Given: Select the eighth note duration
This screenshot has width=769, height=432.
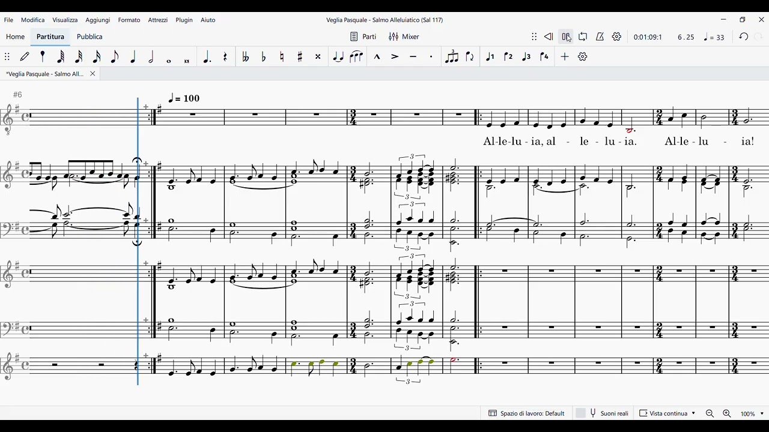Looking at the screenshot, I should pyautogui.click(x=115, y=56).
